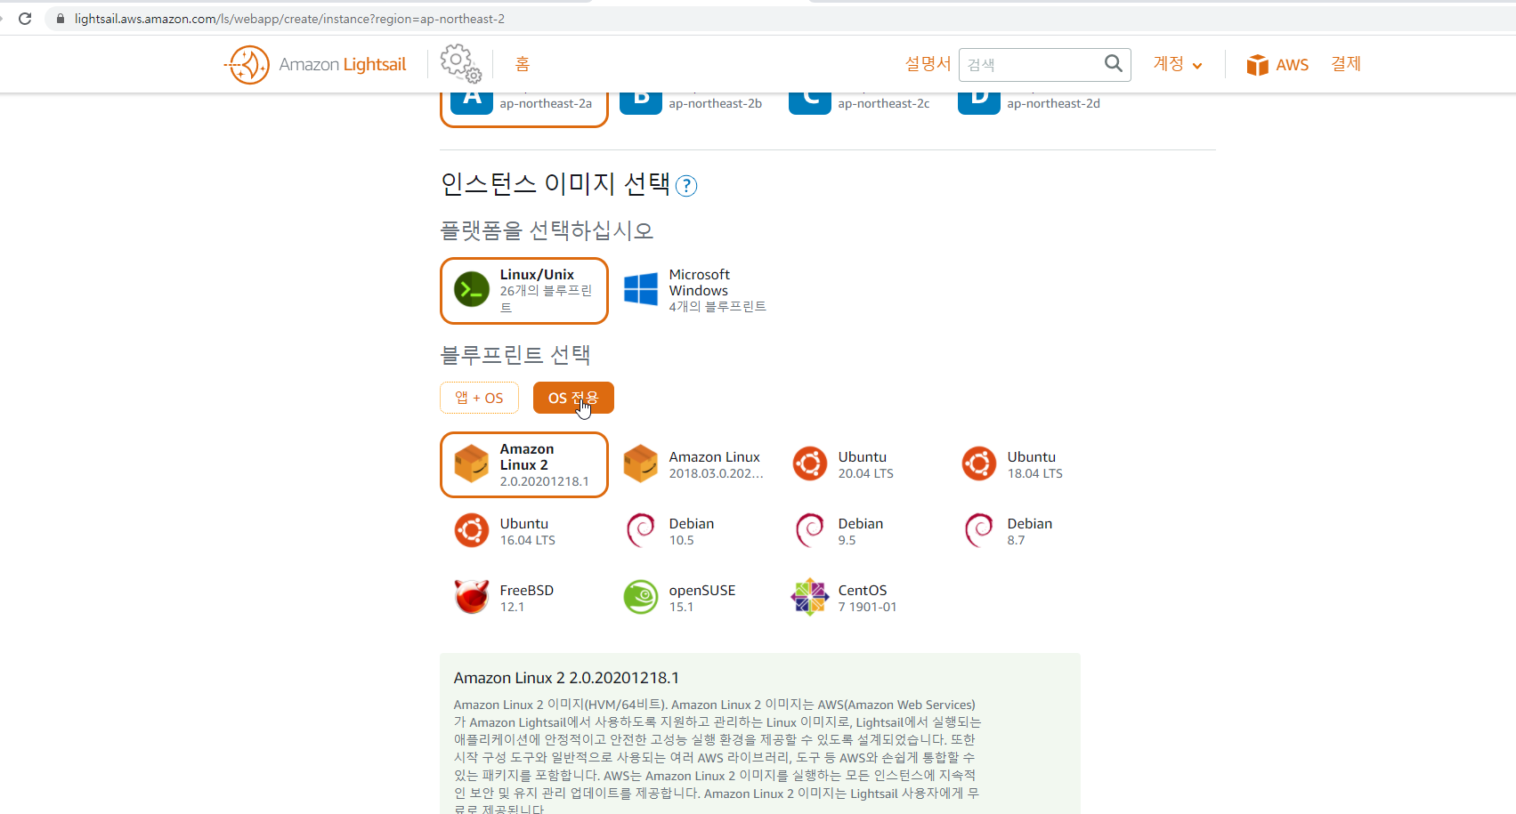Click the lock icon in address bar

point(61,19)
